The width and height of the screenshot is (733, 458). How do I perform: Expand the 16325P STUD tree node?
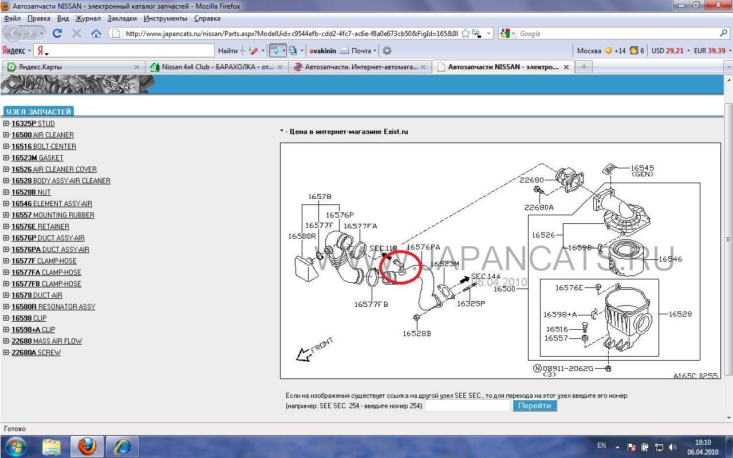(x=6, y=123)
